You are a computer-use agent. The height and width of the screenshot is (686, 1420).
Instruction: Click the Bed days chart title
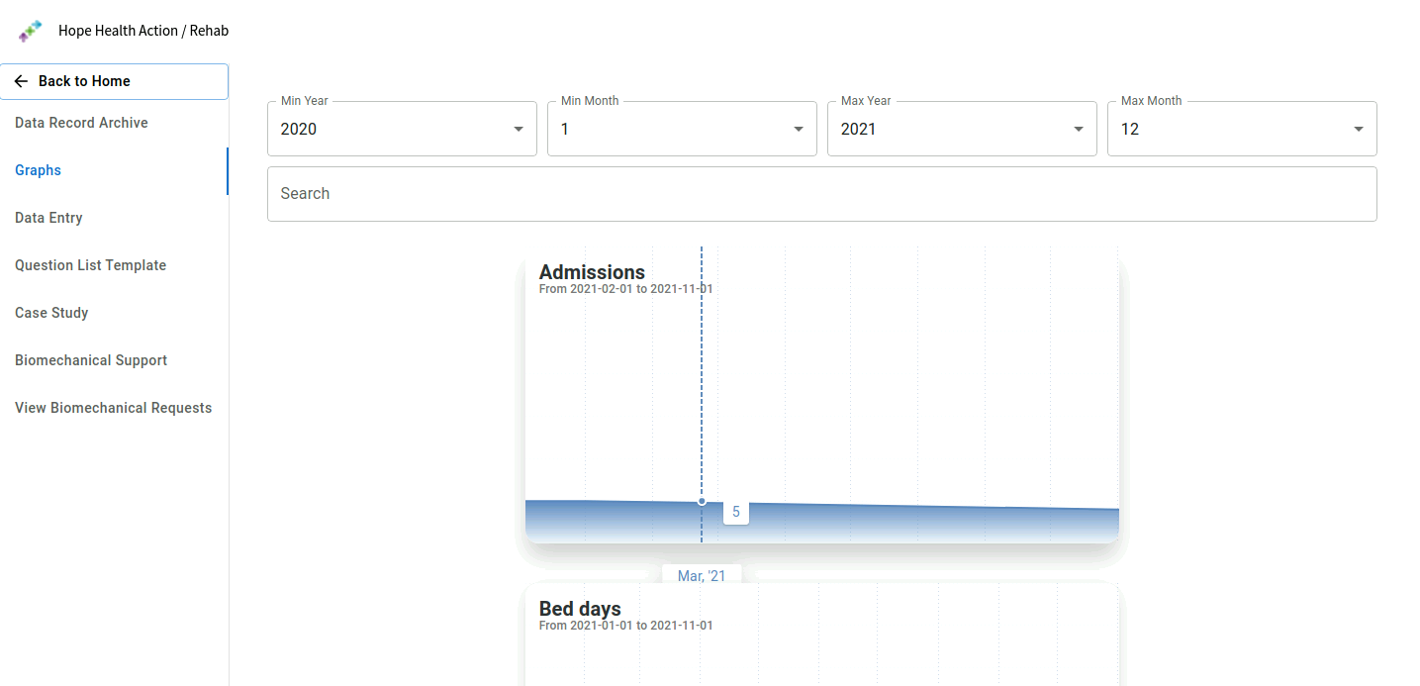coord(580,609)
